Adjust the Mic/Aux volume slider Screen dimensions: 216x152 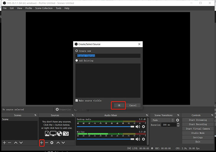pyautogui.click(x=106, y=139)
